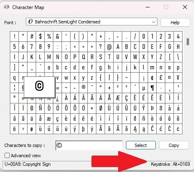Click the Character Map title bar icon
The width and height of the screenshot is (194, 172).
(7, 7)
